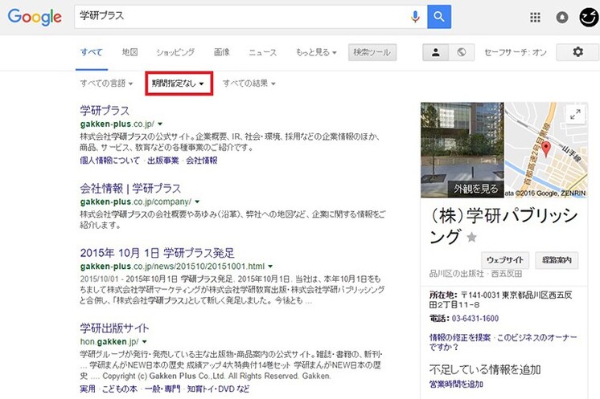The image size is (600, 399).
Task: Save place with the star icon
Action: (x=471, y=238)
